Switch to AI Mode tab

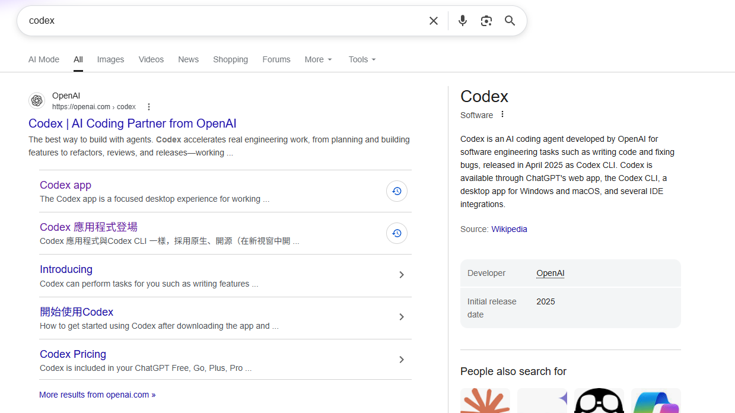[x=44, y=59]
